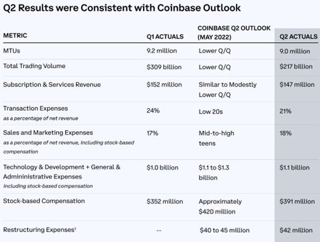The height and width of the screenshot is (242, 320).
Task: Select the Transaction Expenses row label
Action: 35,108
